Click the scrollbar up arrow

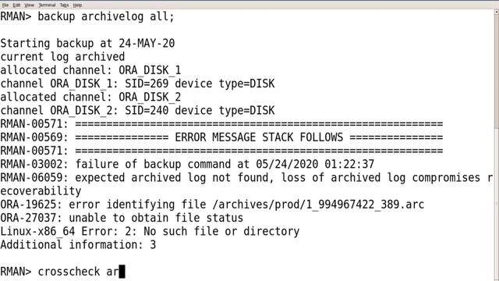coord(497,12)
